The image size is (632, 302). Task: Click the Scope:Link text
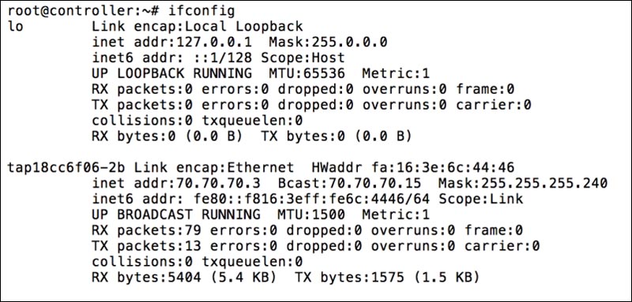(x=481, y=199)
